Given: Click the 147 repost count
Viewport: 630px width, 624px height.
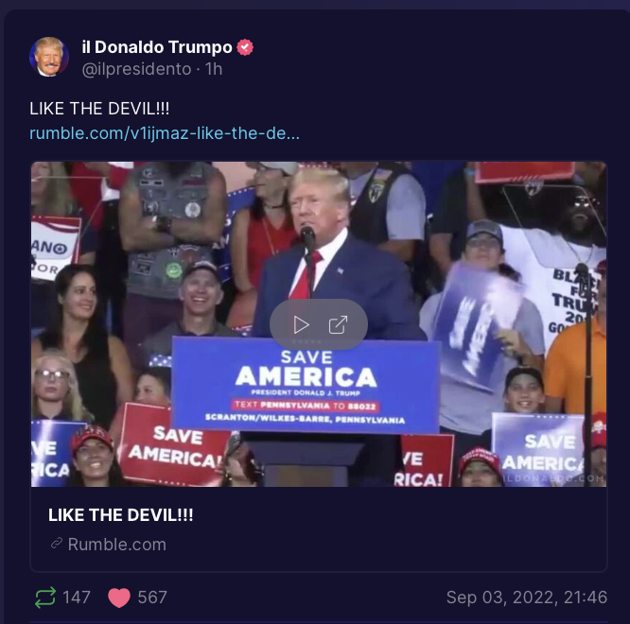Looking at the screenshot, I should (77, 598).
